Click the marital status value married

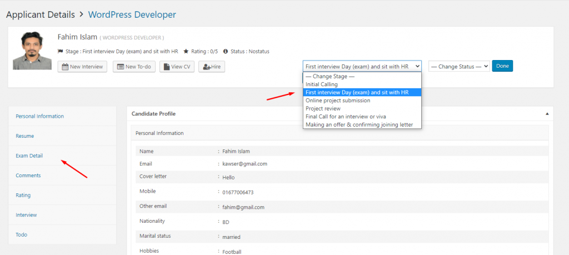[x=232, y=237]
